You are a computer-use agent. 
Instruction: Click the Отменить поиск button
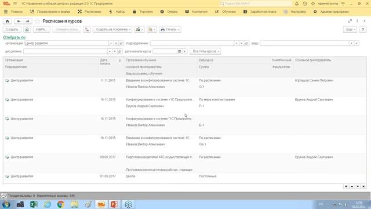[x=67, y=30]
